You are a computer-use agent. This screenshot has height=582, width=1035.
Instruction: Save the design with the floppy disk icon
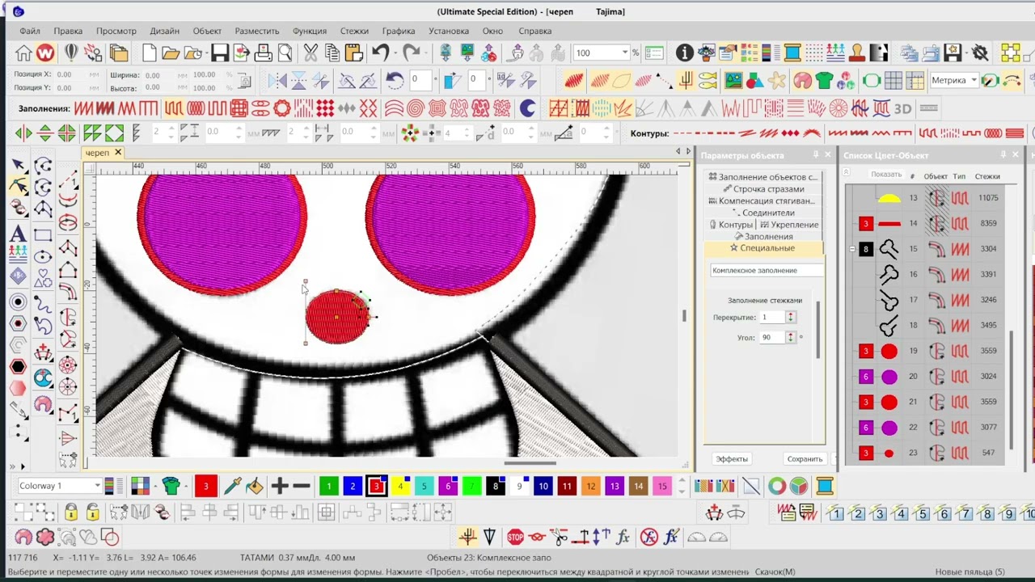click(220, 53)
